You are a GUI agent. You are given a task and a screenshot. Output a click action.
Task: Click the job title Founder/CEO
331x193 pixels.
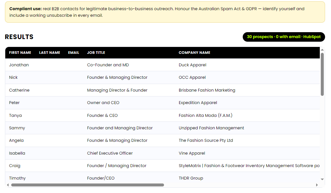coord(101,178)
